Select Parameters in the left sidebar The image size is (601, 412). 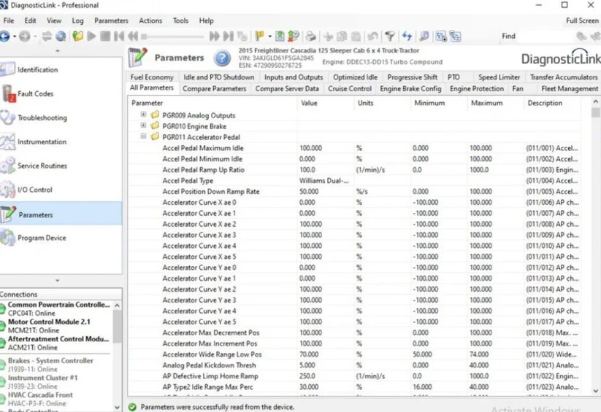pos(61,214)
